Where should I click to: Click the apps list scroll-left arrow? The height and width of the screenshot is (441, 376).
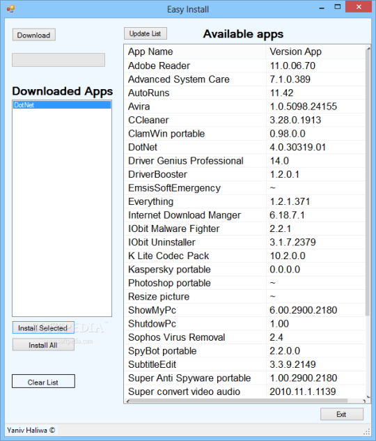coord(127,401)
